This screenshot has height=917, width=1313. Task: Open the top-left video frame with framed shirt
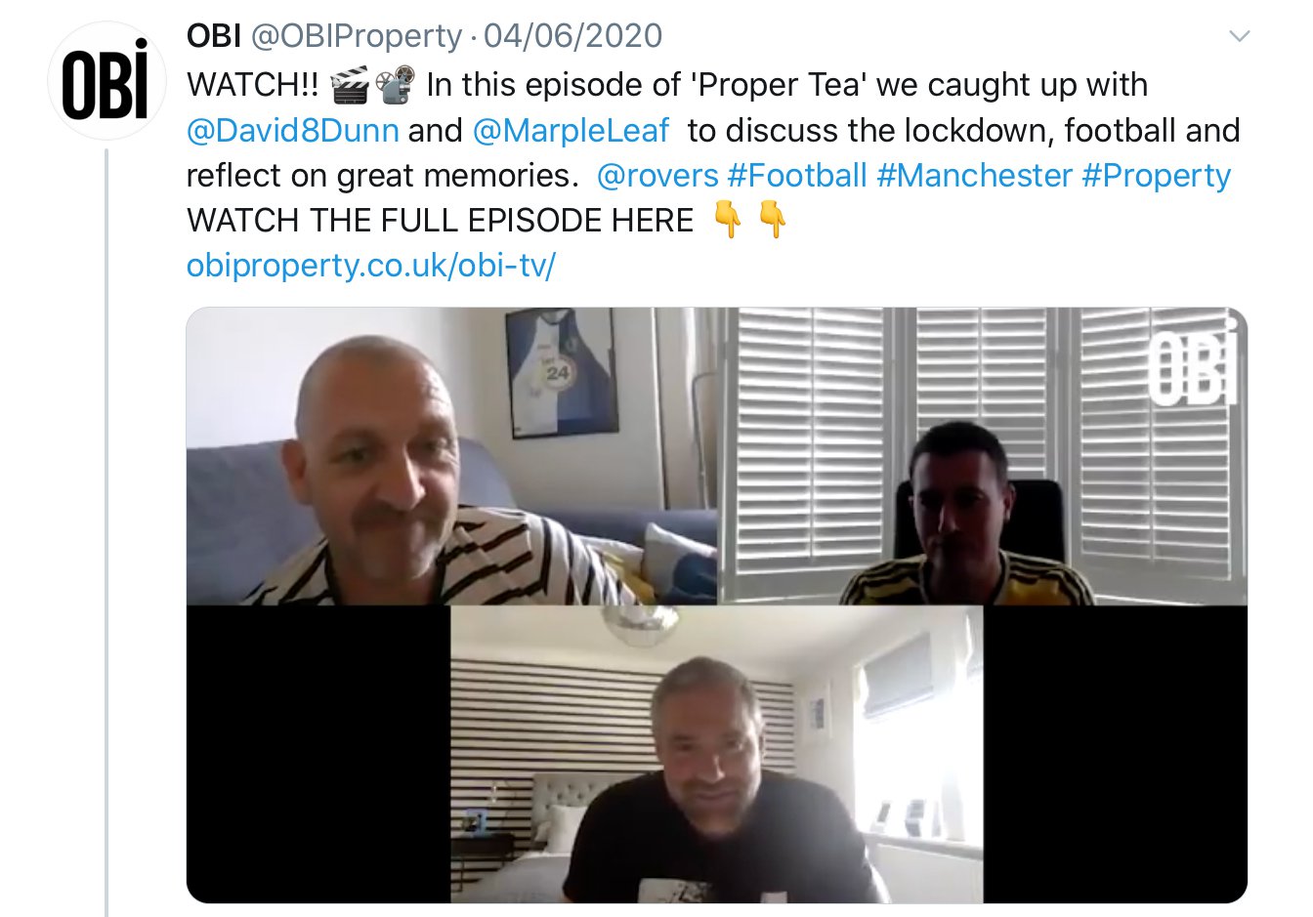[x=451, y=456]
